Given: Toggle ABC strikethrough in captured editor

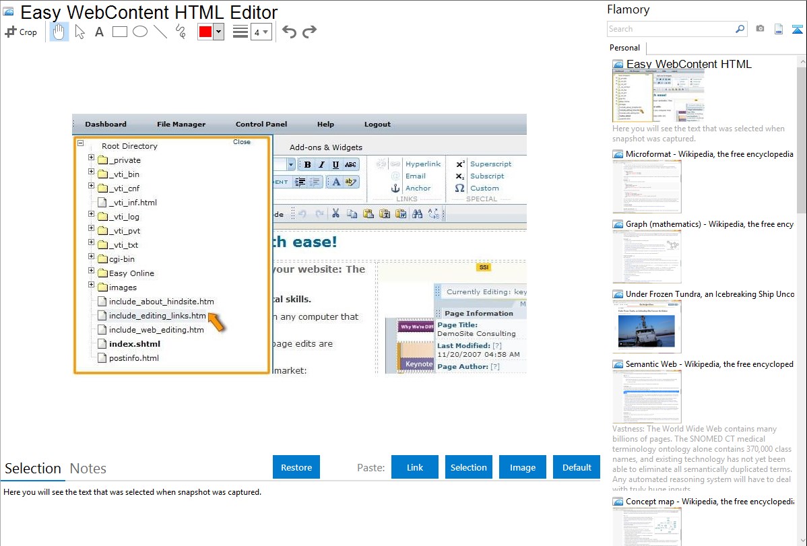Looking at the screenshot, I should click(x=350, y=165).
